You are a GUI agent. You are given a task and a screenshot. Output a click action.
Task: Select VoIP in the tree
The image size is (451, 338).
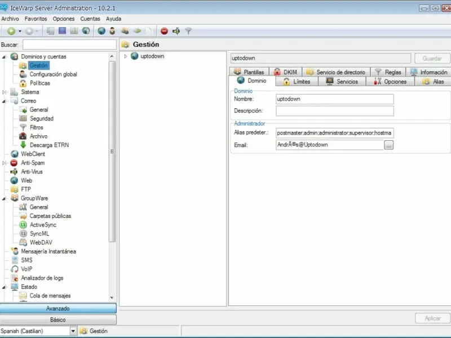(26, 269)
